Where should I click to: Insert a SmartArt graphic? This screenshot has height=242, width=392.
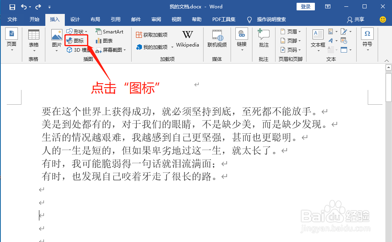[109, 31]
